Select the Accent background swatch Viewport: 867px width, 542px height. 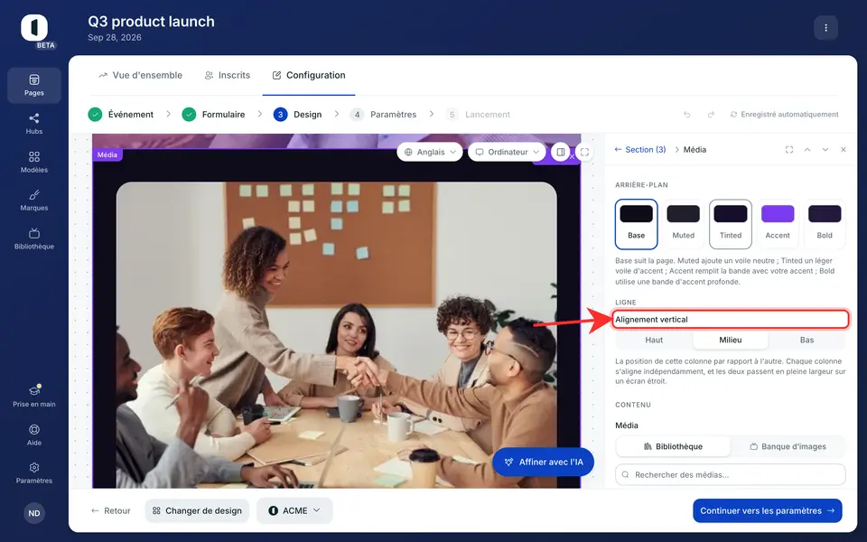[x=778, y=224]
